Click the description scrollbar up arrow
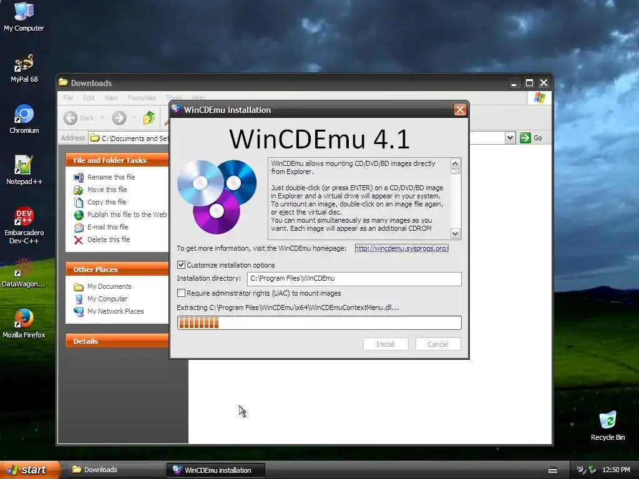639x479 pixels. [455, 164]
